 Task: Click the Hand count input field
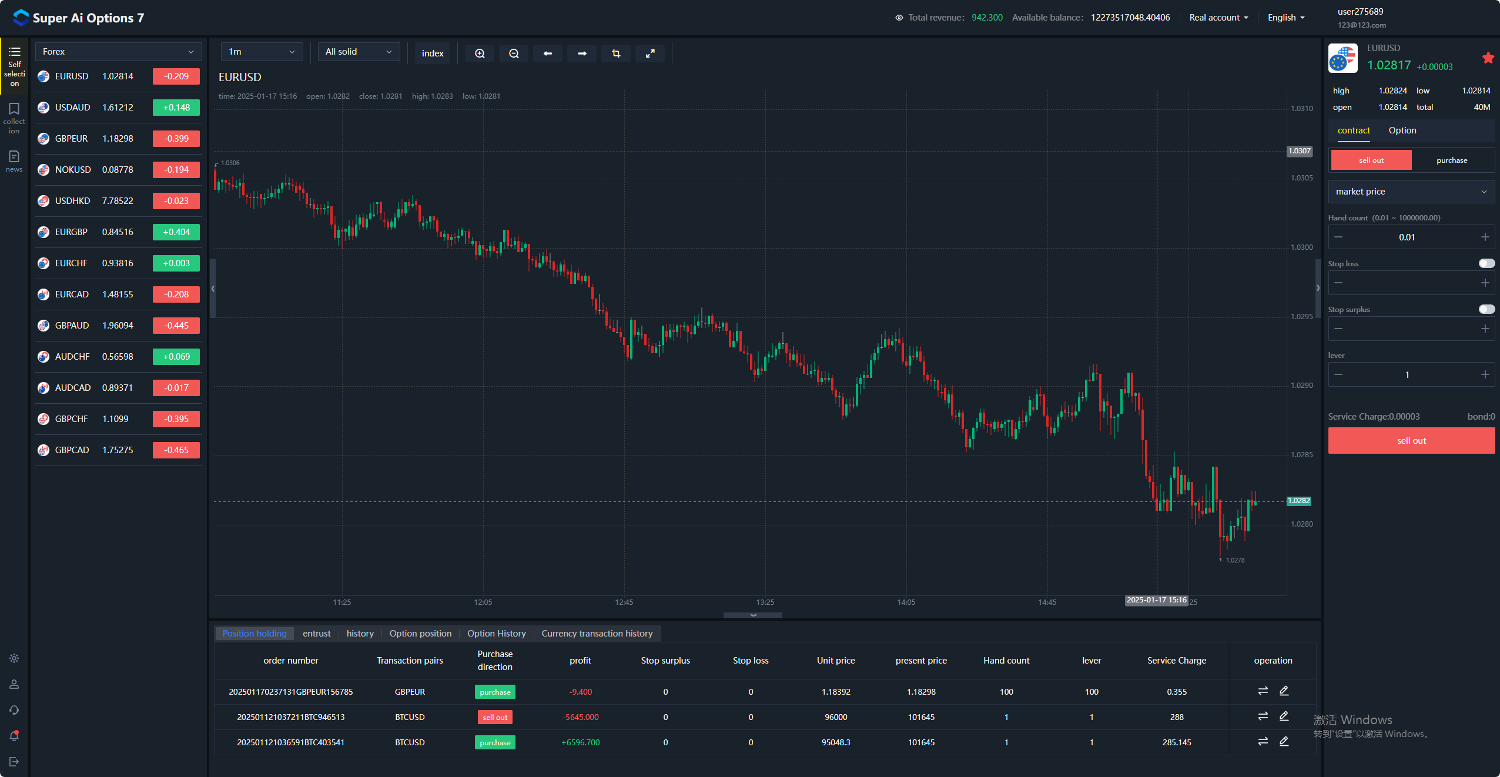coord(1411,237)
